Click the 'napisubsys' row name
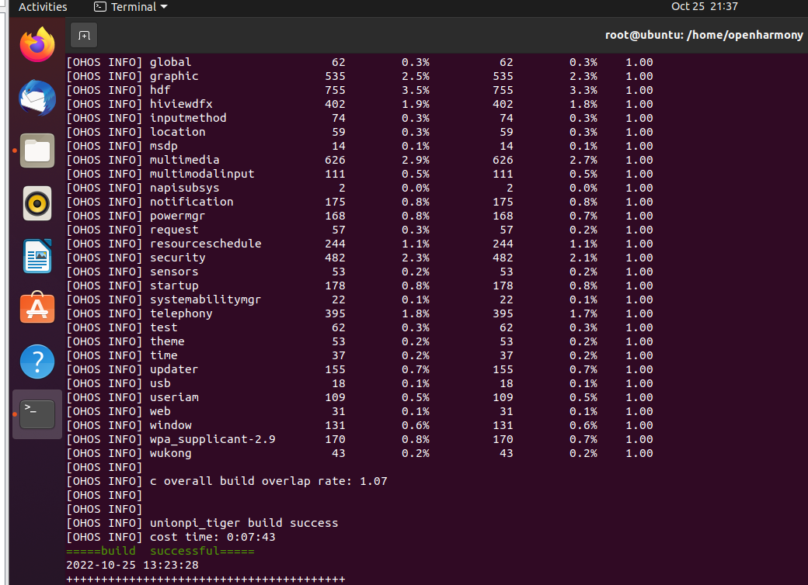The image size is (808, 585). [x=184, y=188]
